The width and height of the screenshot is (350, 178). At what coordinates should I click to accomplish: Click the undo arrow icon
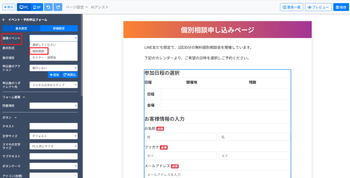[48, 7]
